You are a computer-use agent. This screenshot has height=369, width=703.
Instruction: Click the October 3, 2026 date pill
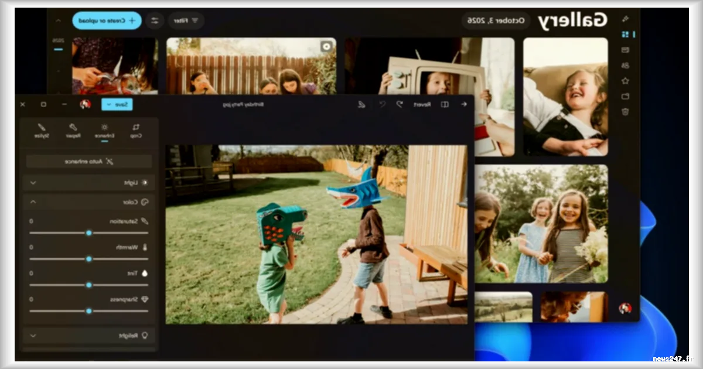click(496, 20)
